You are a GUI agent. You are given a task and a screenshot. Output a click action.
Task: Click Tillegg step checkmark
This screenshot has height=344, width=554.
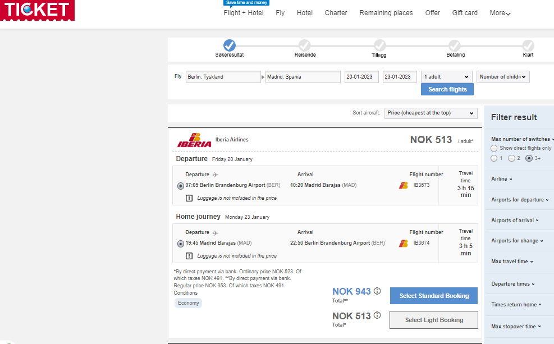pos(380,45)
